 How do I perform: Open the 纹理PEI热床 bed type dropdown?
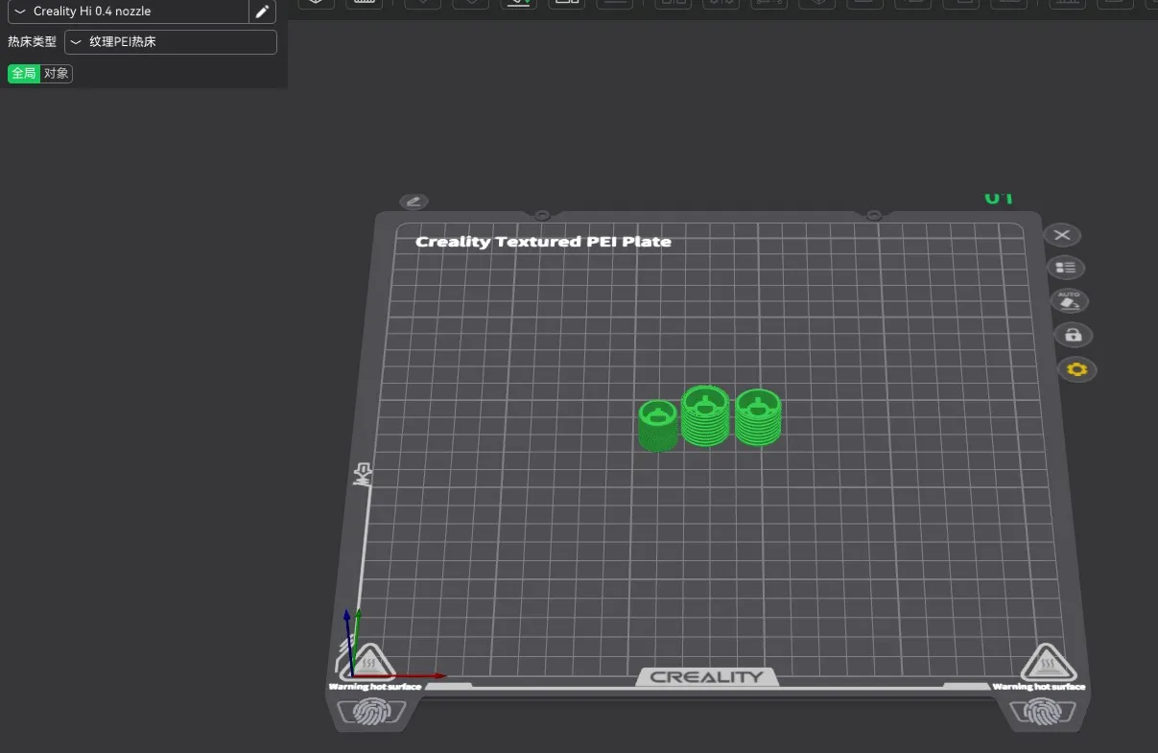pos(170,42)
